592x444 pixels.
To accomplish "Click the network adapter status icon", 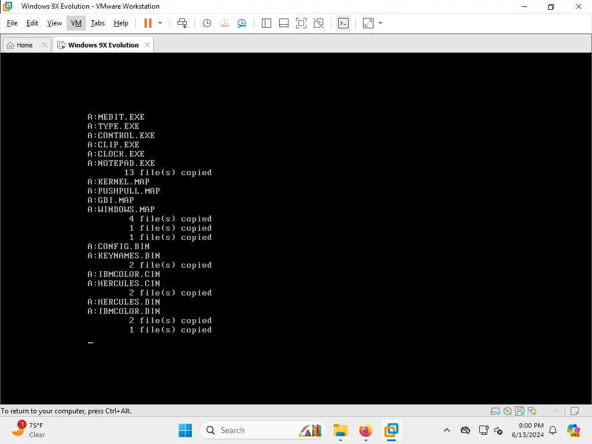I will (532, 411).
